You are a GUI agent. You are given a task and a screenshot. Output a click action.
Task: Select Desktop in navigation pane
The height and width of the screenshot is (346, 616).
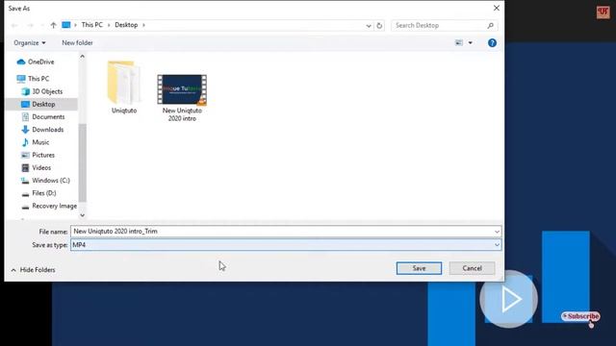pyautogui.click(x=43, y=105)
